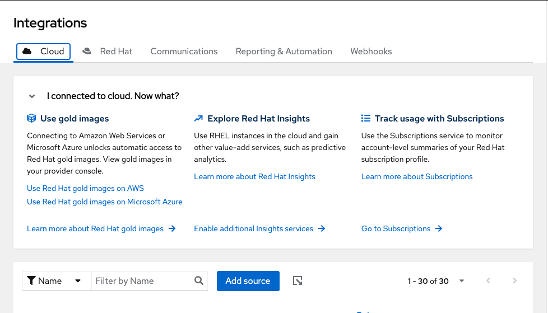
Task: Click the Filter by Name input field
Action: coord(142,281)
